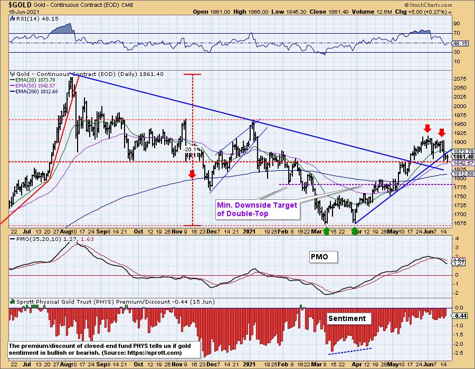Click the 1873.78 EMA tag on the price axis

[463, 151]
